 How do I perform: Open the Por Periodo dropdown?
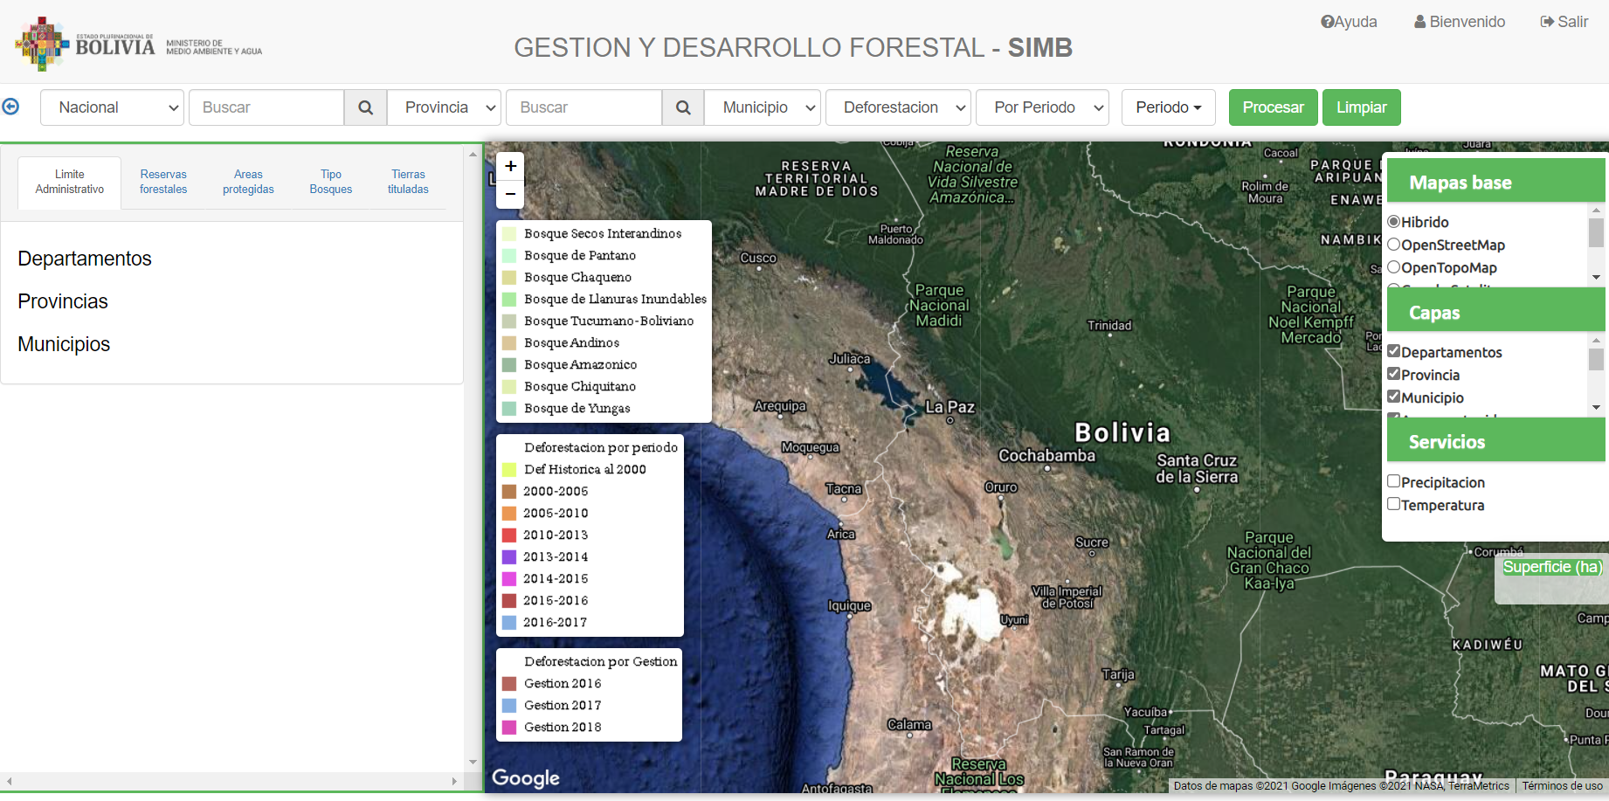point(1042,107)
